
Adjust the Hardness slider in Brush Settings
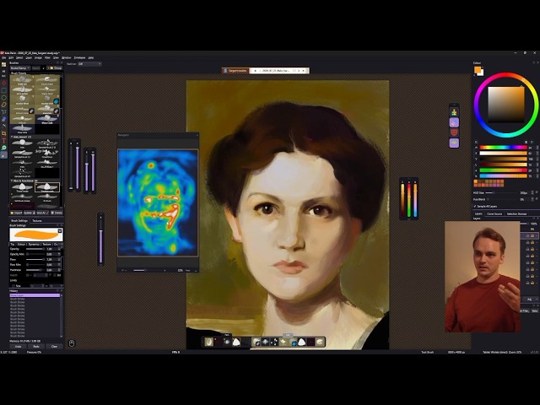point(35,270)
